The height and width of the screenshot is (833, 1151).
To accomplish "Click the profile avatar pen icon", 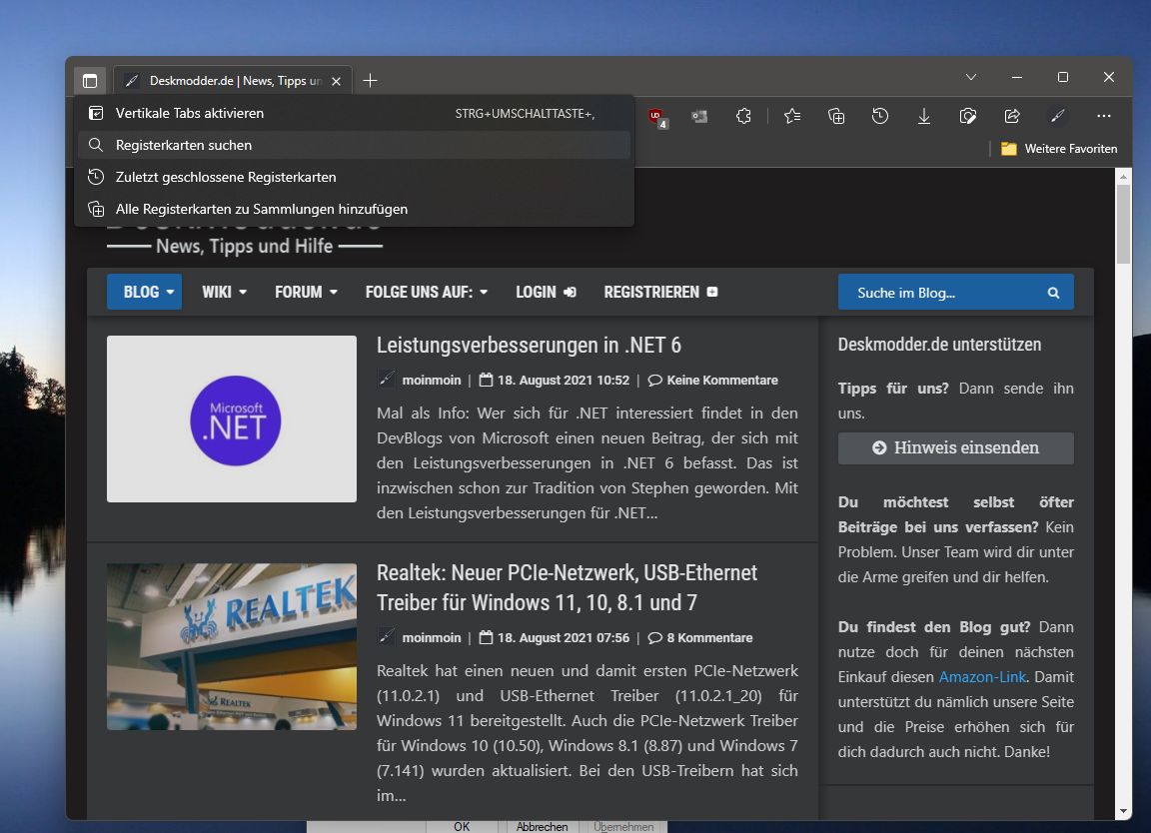I will point(1058,116).
